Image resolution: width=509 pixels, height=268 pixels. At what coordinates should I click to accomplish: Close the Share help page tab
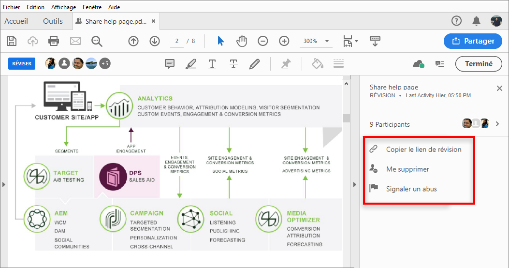pyautogui.click(x=154, y=21)
